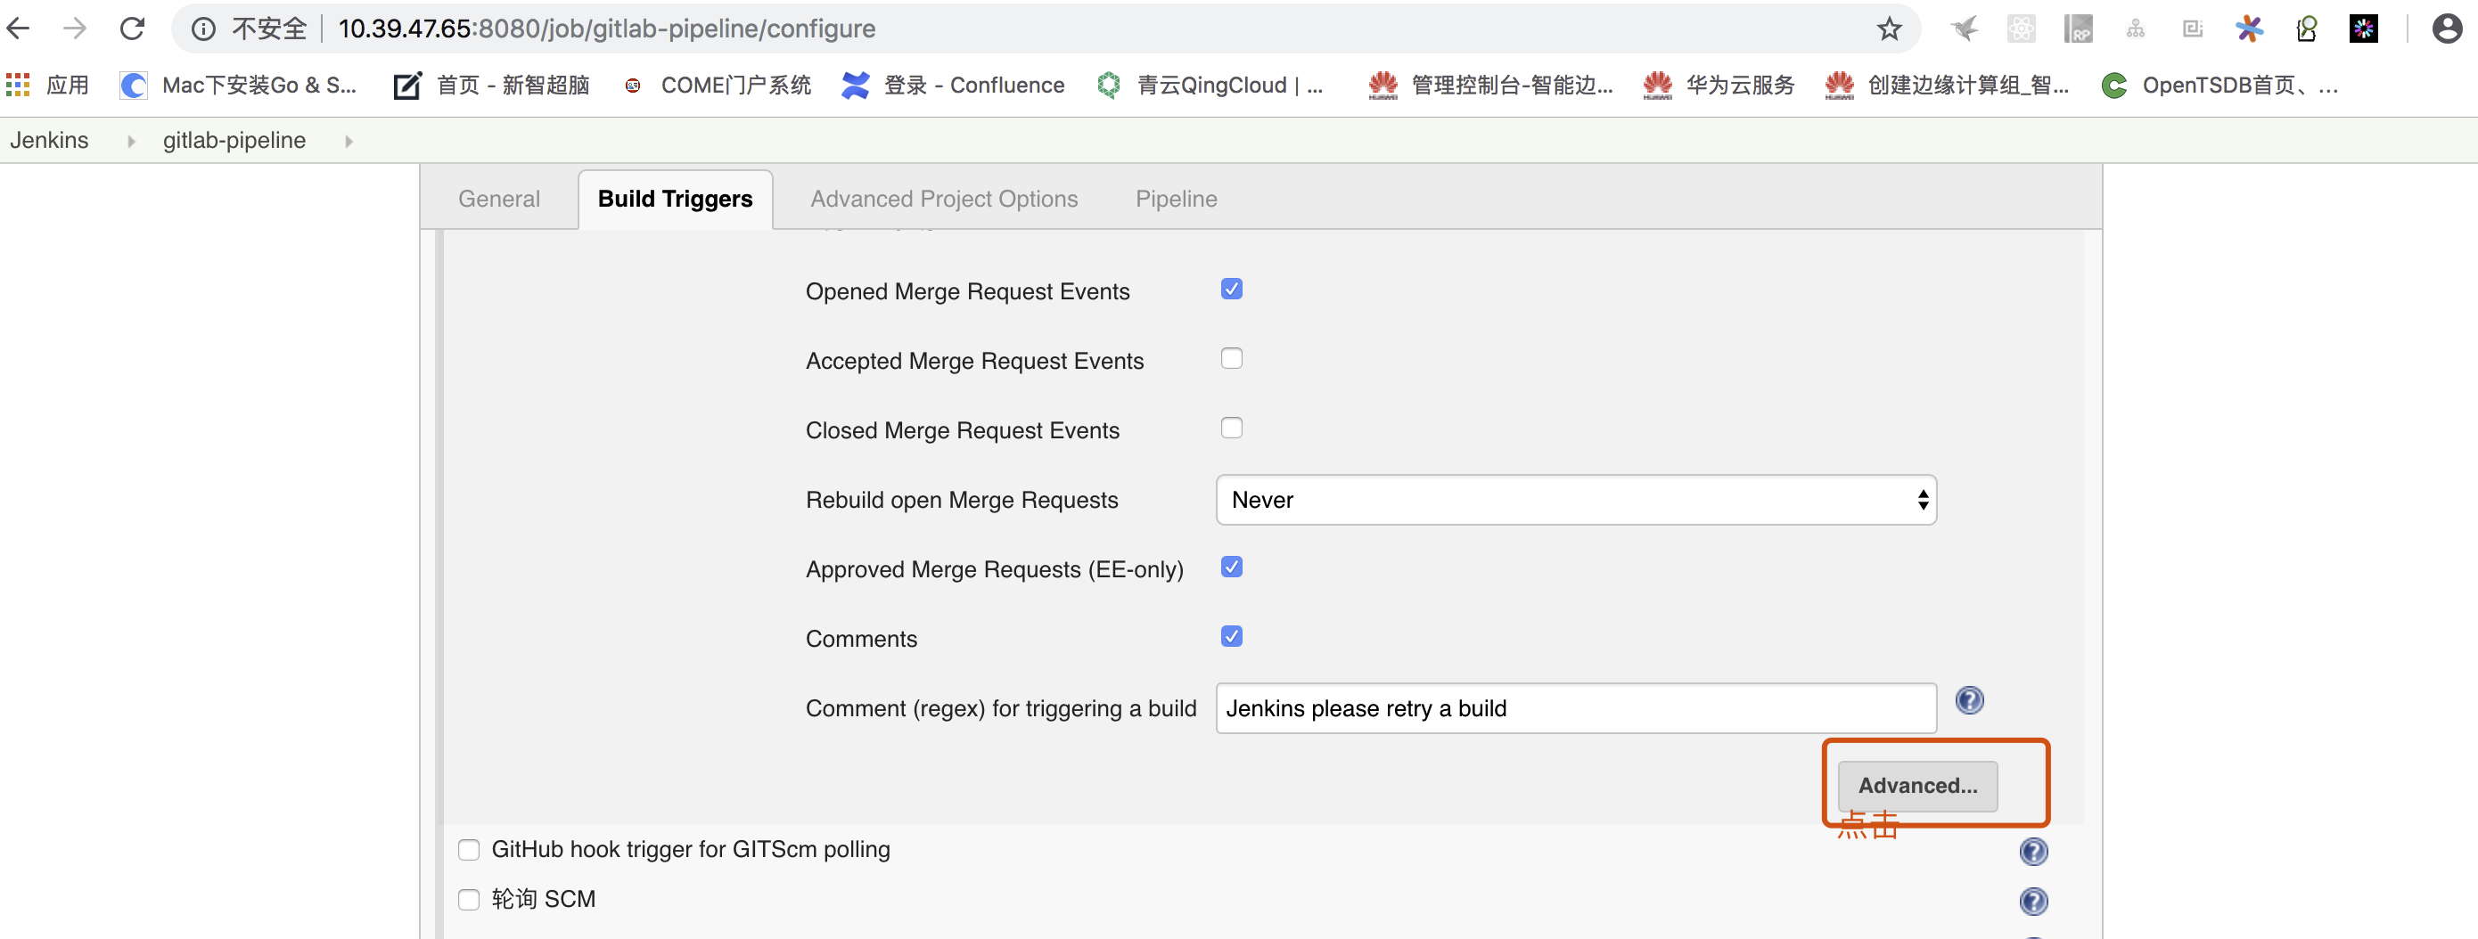
Task: Uncheck Opened Merge Request Events
Action: coord(1231,290)
